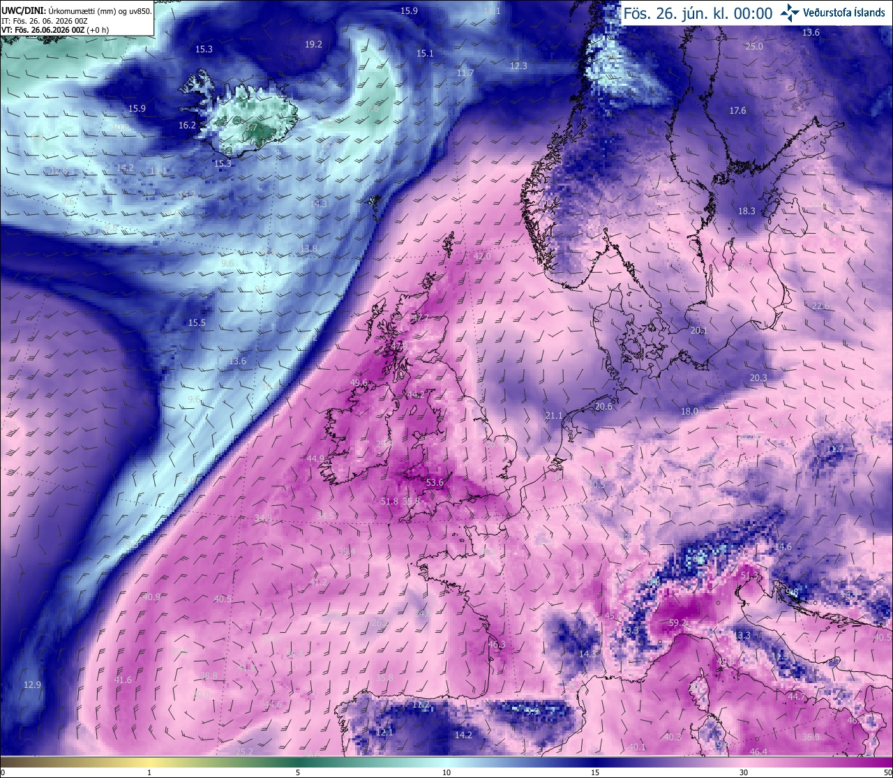Click the Veðurstofa Íslands logo icon
Viewport: 893px width, 778px height.
(x=790, y=13)
